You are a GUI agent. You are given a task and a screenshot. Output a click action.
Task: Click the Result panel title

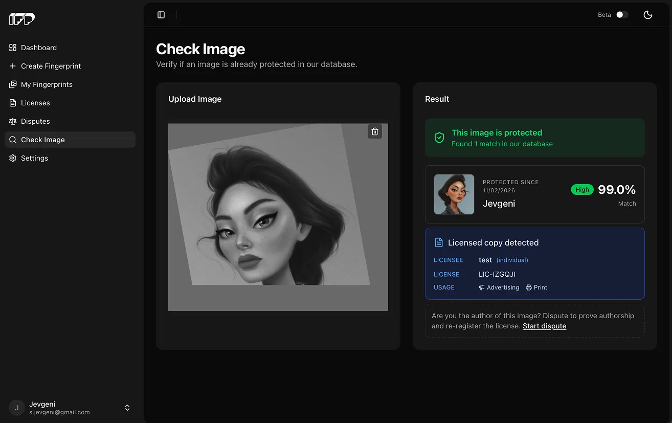(437, 99)
